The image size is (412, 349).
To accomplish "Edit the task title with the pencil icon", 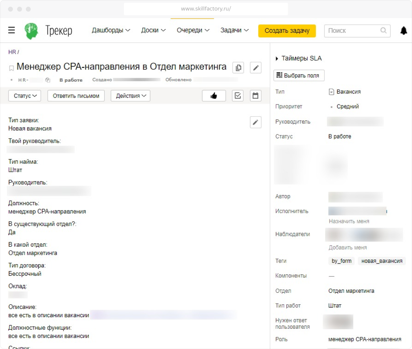I will pos(256,68).
